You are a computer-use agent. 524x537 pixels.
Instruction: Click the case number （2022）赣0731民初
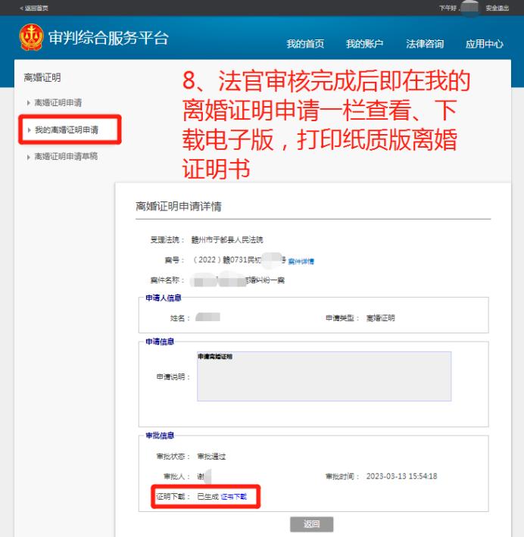[x=226, y=260]
